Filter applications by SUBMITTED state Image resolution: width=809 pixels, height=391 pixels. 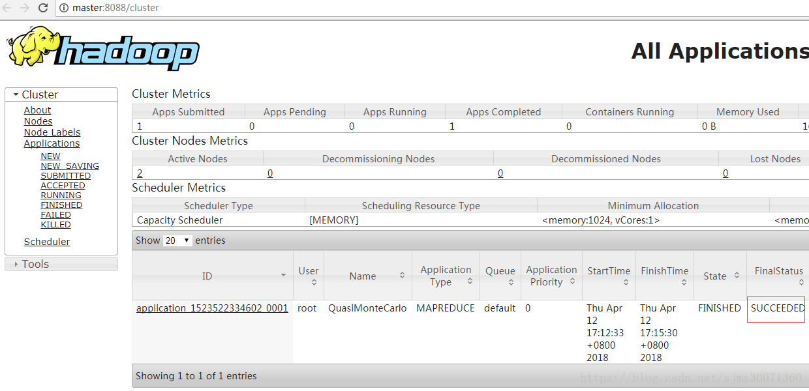65,176
